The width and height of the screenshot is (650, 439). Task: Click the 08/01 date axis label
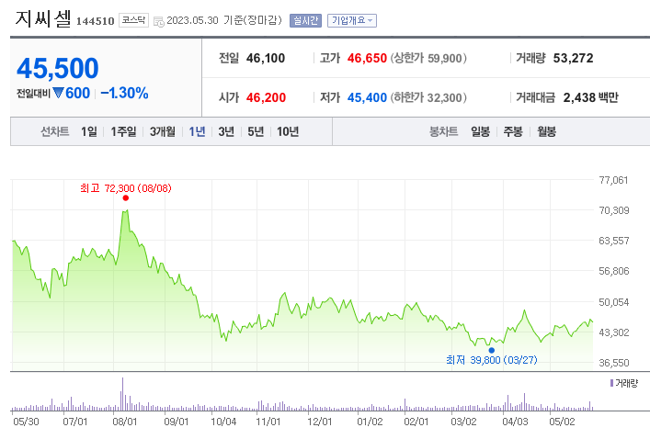[x=125, y=422]
